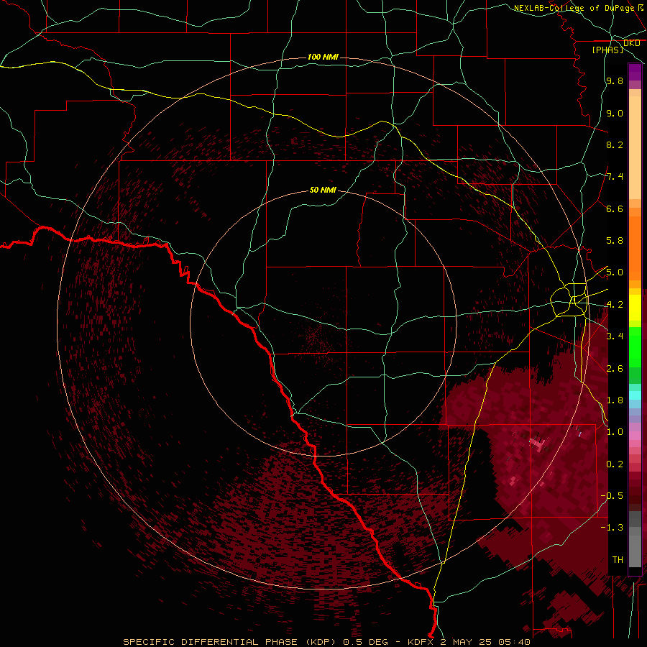Image resolution: width=647 pixels, height=647 pixels.
Task: Click the 2.6 legend value
Action: [x=615, y=369]
